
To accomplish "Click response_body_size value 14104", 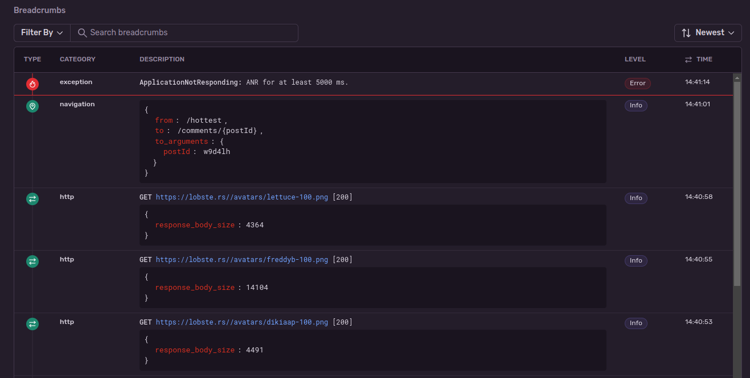I will (x=257, y=288).
